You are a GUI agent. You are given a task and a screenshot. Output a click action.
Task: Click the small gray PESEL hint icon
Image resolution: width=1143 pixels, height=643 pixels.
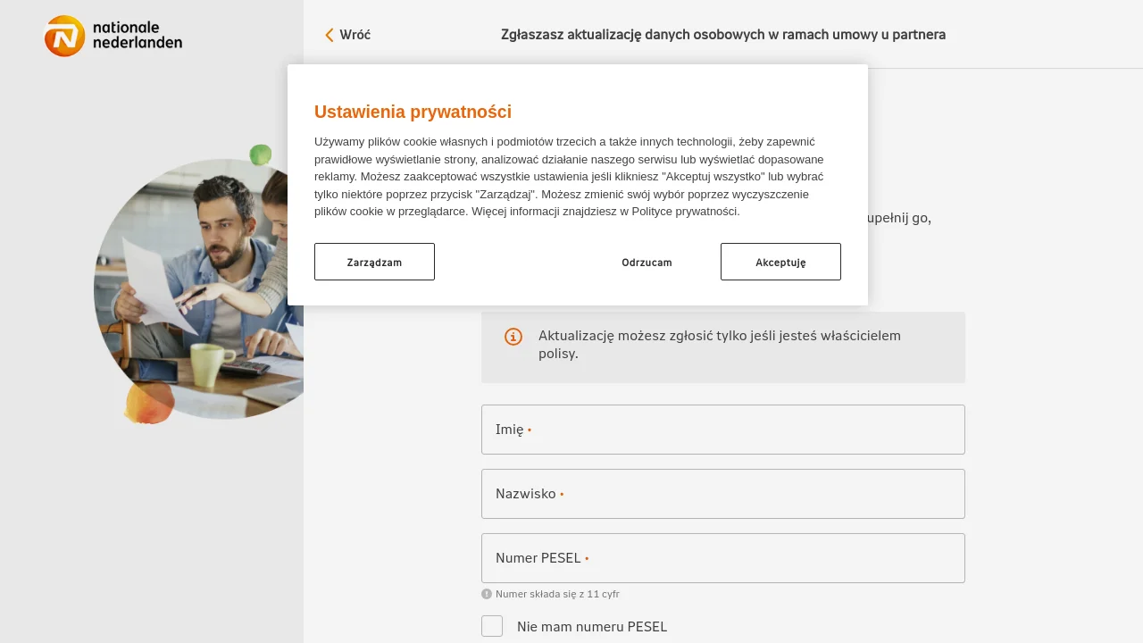[487, 594]
